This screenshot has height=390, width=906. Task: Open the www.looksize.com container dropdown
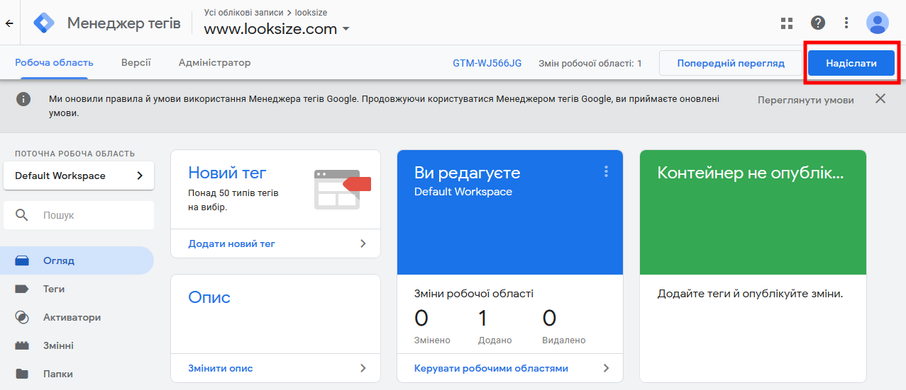tap(277, 29)
